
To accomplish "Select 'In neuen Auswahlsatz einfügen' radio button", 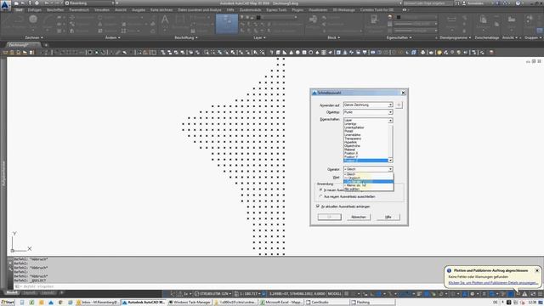I will [320, 190].
